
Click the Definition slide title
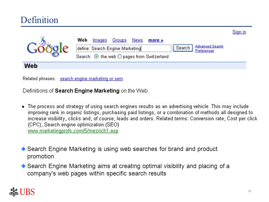39,20
